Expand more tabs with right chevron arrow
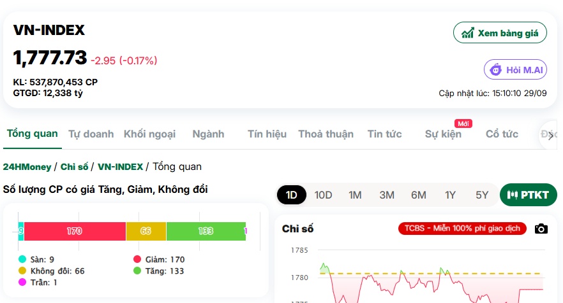This screenshot has height=303, width=563. (x=551, y=136)
